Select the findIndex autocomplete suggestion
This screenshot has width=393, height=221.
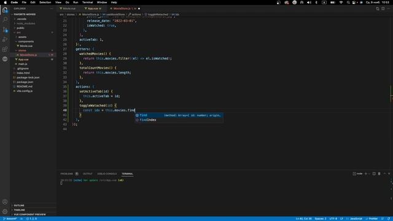point(179,120)
